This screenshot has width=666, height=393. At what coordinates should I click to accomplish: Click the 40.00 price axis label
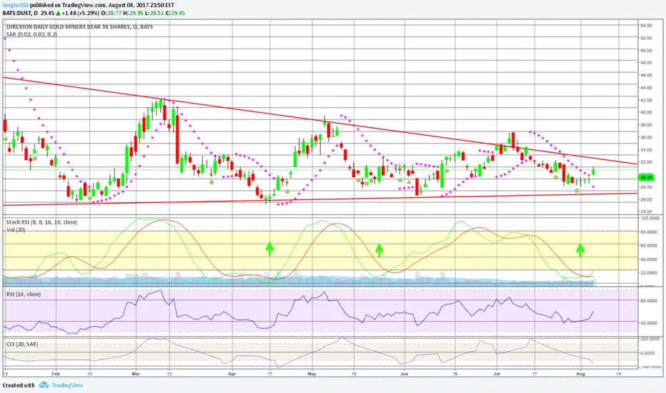point(646,112)
